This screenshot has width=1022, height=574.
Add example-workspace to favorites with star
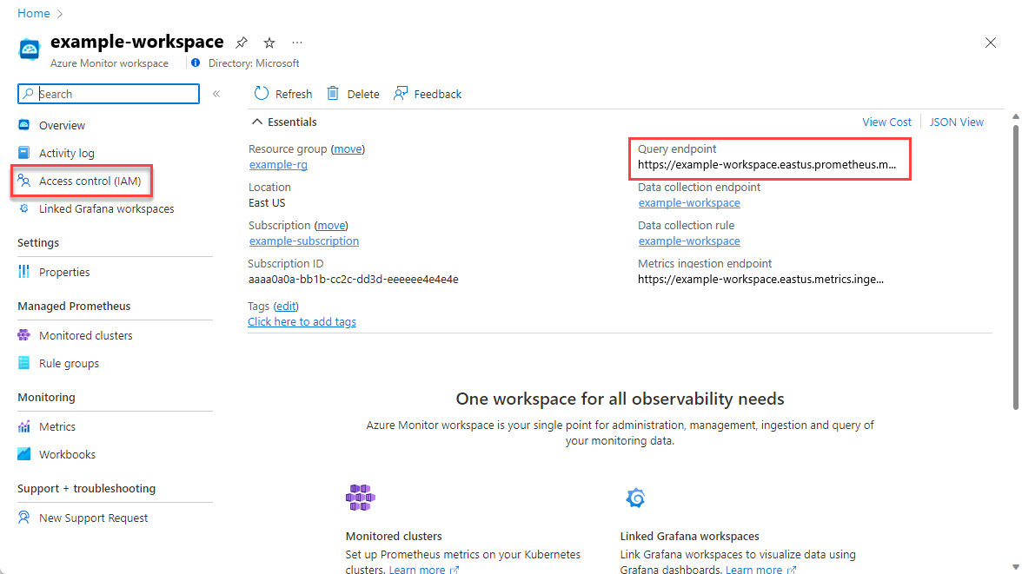(x=269, y=43)
